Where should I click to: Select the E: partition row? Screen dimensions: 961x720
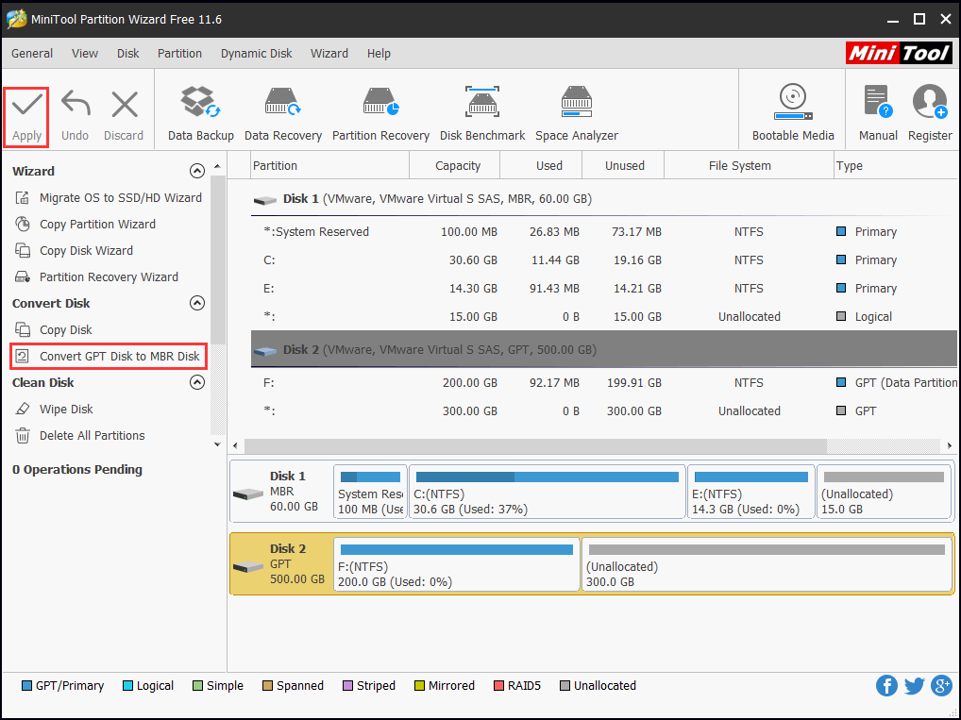tap(603, 288)
